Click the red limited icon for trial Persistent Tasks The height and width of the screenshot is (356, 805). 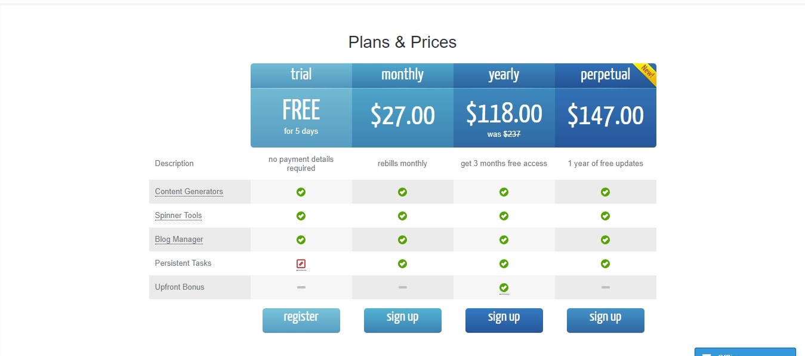point(301,263)
